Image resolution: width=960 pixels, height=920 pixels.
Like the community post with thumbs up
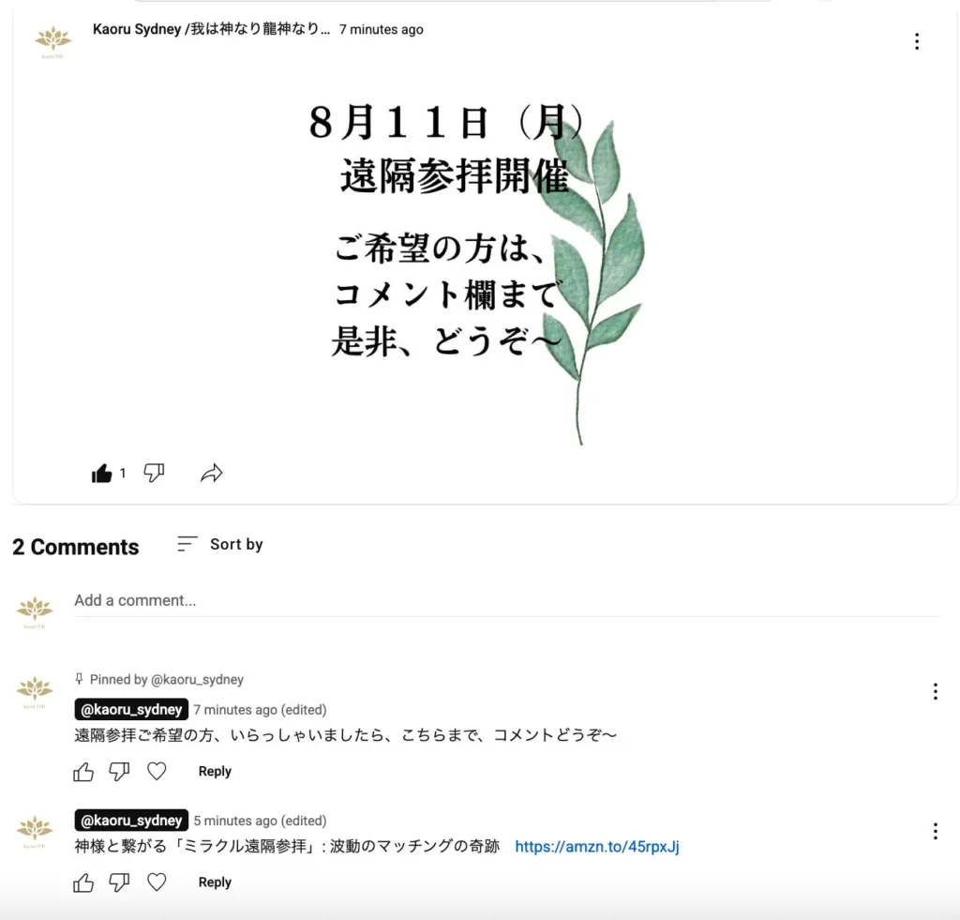[x=101, y=474]
